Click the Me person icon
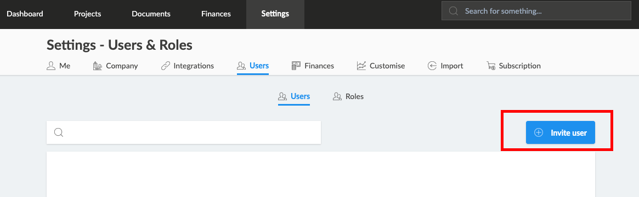This screenshot has height=197, width=639. [x=51, y=66]
